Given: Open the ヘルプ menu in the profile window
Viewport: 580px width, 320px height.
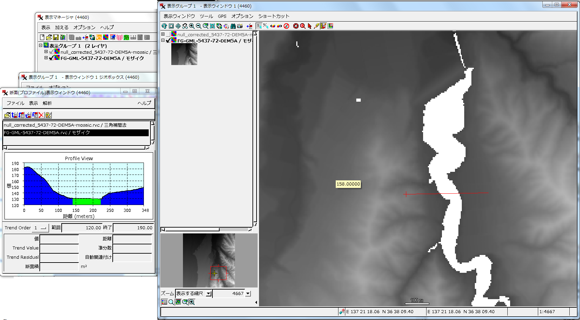Looking at the screenshot, I should click(144, 103).
